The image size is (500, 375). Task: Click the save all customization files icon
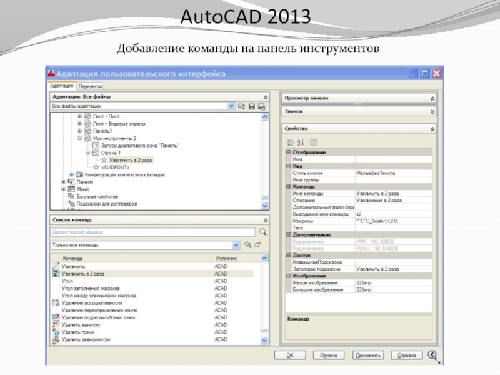(251, 107)
